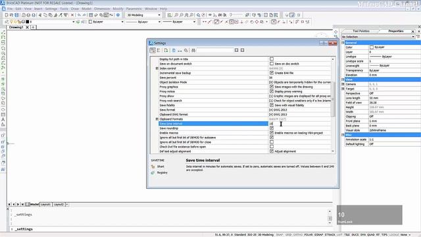Uncheck Save with visual fidelity checkbox
The width and height of the screenshot is (421, 237).
(x=272, y=105)
